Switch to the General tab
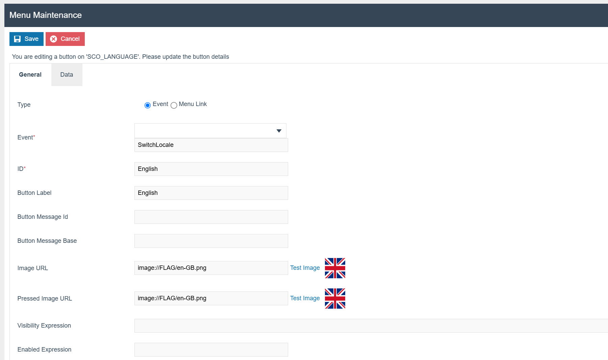 (30, 75)
